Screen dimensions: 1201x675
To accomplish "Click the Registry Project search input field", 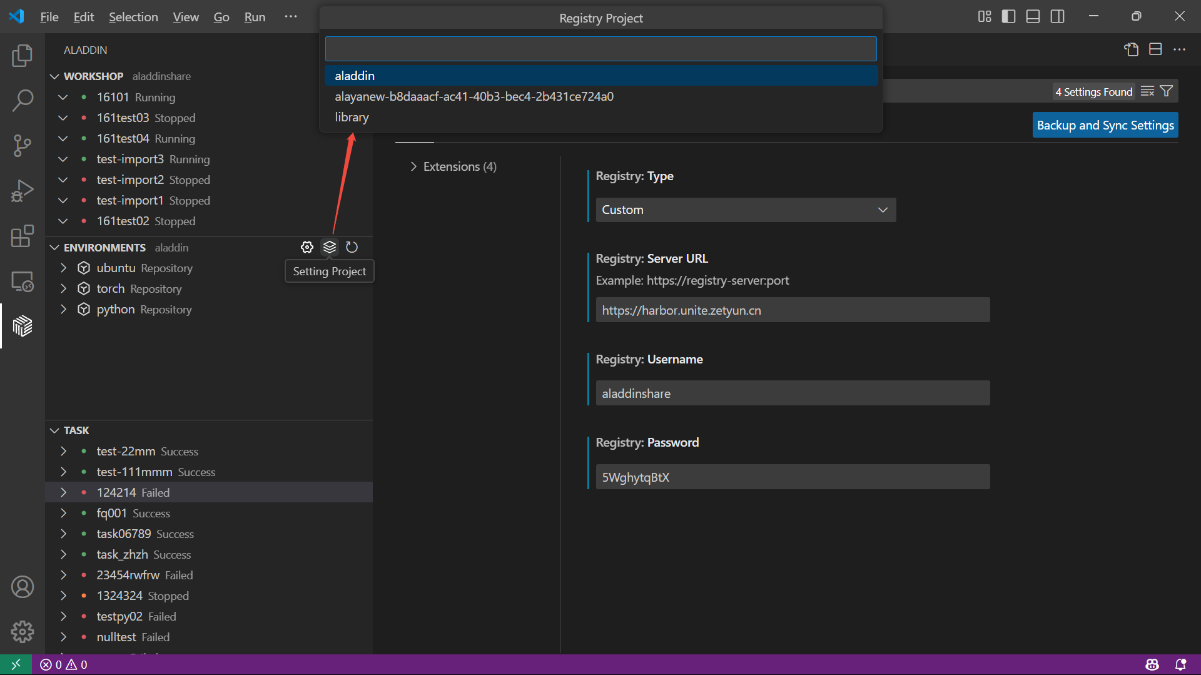I will (600, 48).
